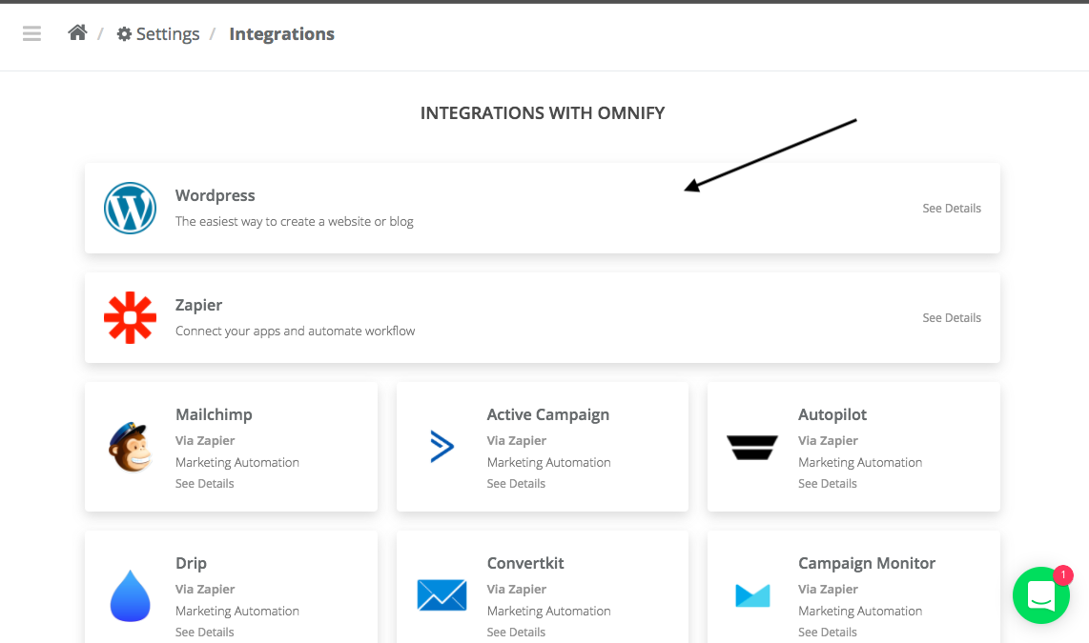Click the Integrations with Omnify heading
The width and height of the screenshot is (1089, 643).
click(543, 113)
